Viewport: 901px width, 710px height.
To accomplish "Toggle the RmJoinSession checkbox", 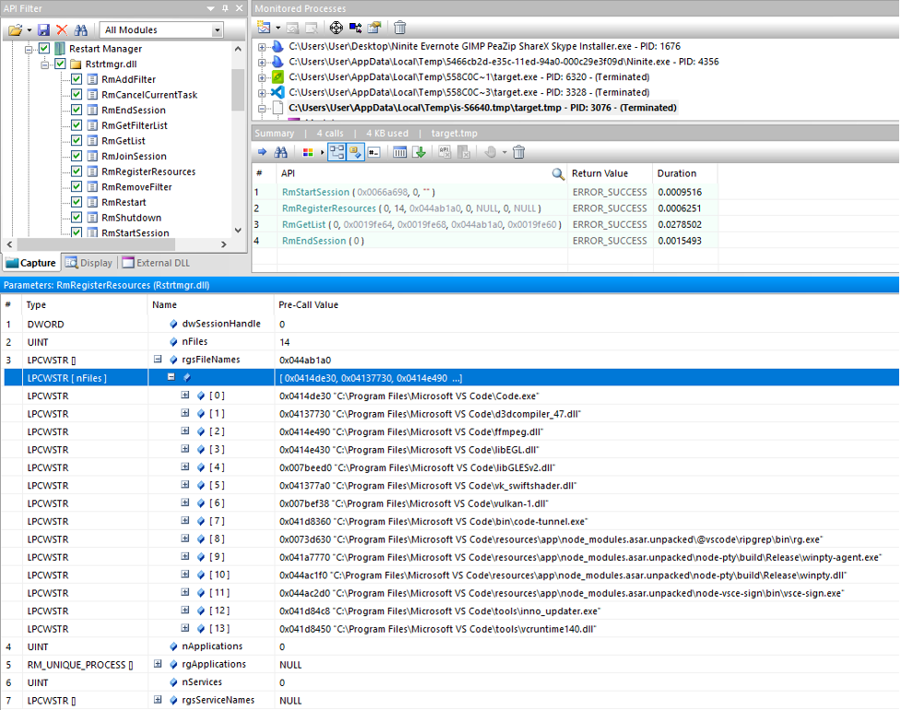I will click(77, 156).
